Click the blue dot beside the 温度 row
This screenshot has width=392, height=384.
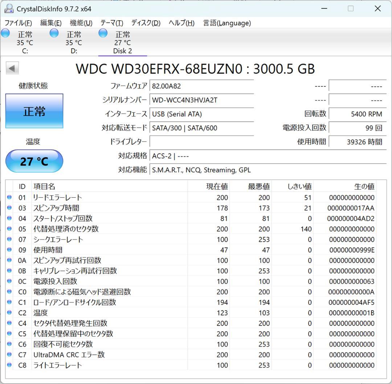coord(9,312)
